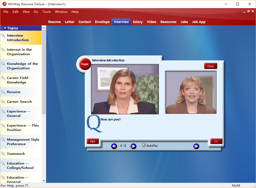256x188 pixels.
Task: Toggle closed captions with CC button
Action: (216, 141)
